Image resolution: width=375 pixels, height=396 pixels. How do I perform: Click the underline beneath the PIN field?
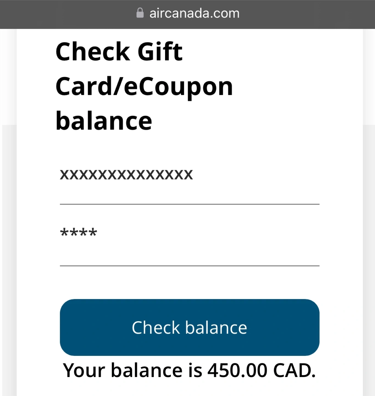pyautogui.click(x=190, y=266)
